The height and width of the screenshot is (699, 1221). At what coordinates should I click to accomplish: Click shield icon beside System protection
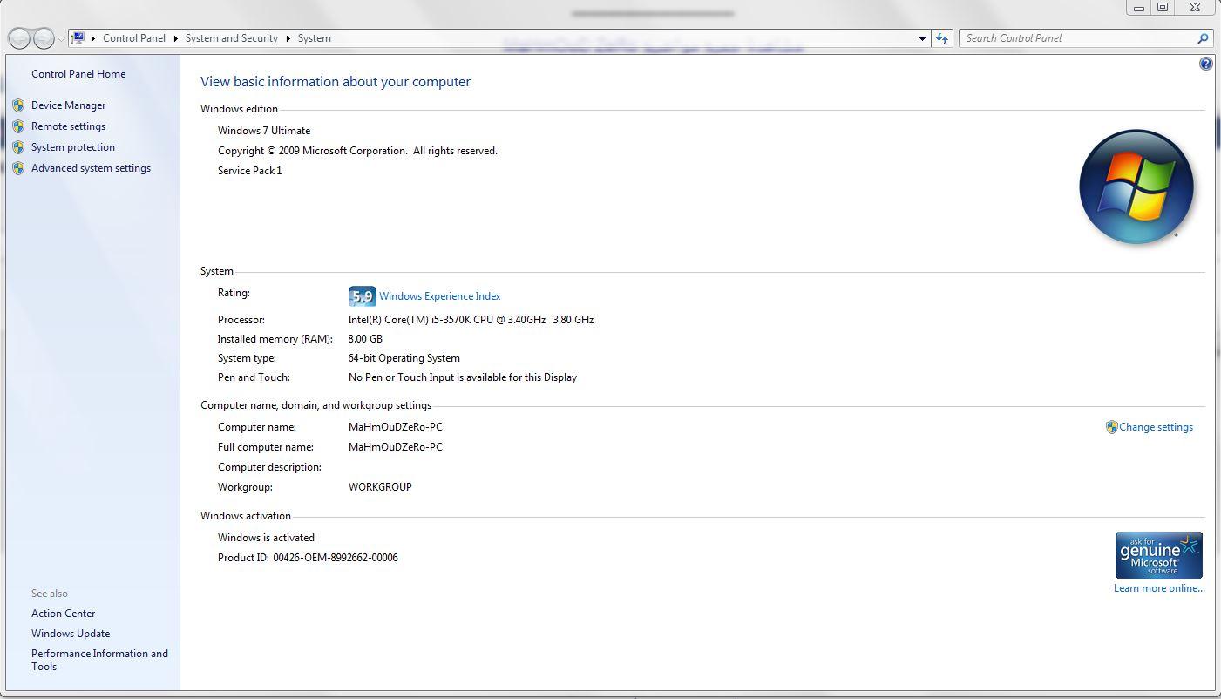pyautogui.click(x=18, y=147)
